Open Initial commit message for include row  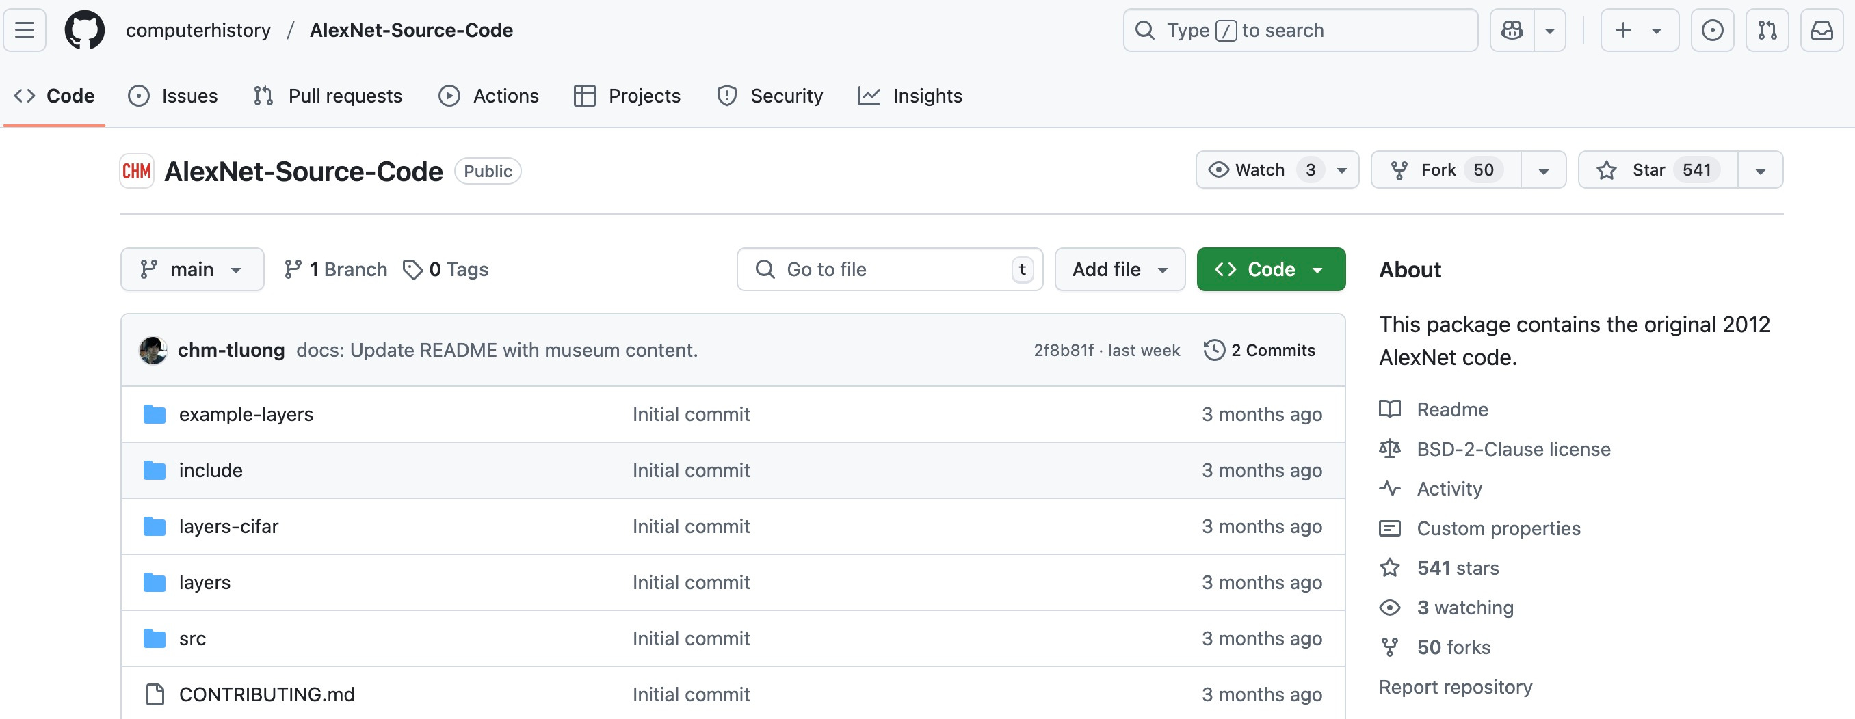coord(692,470)
